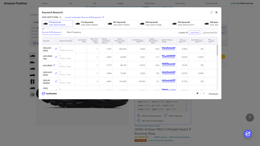This screenshot has width=260, height=146.
Task: Open the Launch tool4seller Reverse ASIN Keyword link
Action: (x=84, y=17)
